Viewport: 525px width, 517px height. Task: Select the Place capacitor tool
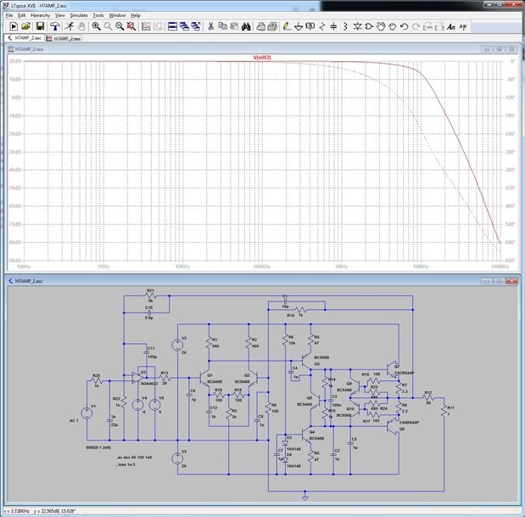(x=332, y=26)
